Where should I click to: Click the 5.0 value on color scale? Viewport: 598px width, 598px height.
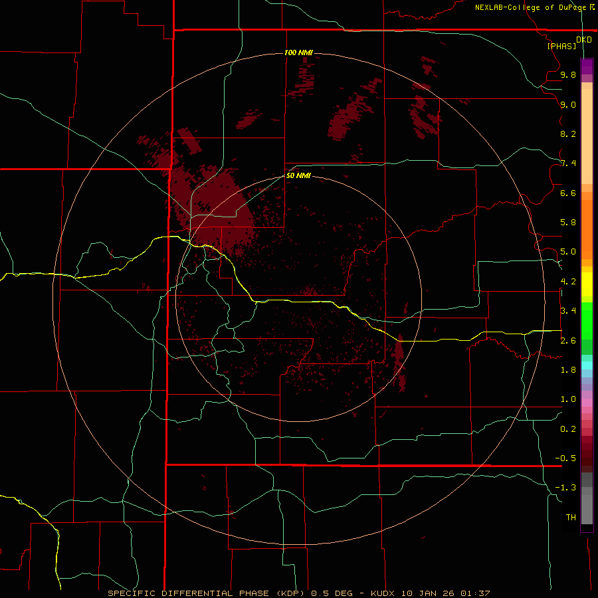click(568, 252)
